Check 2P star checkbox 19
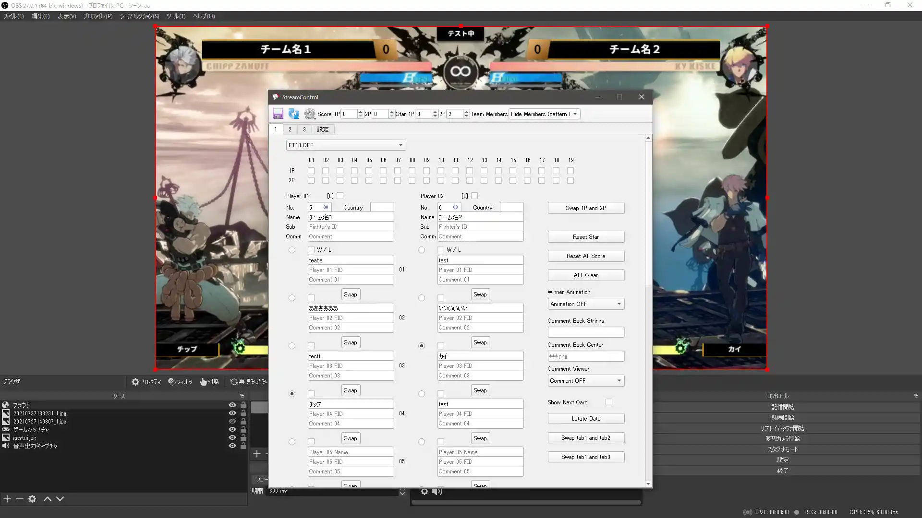This screenshot has width=922, height=518. click(x=570, y=180)
